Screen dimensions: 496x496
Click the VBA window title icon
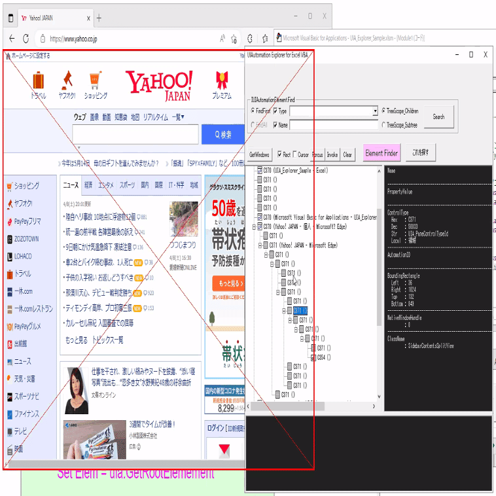pos(279,38)
